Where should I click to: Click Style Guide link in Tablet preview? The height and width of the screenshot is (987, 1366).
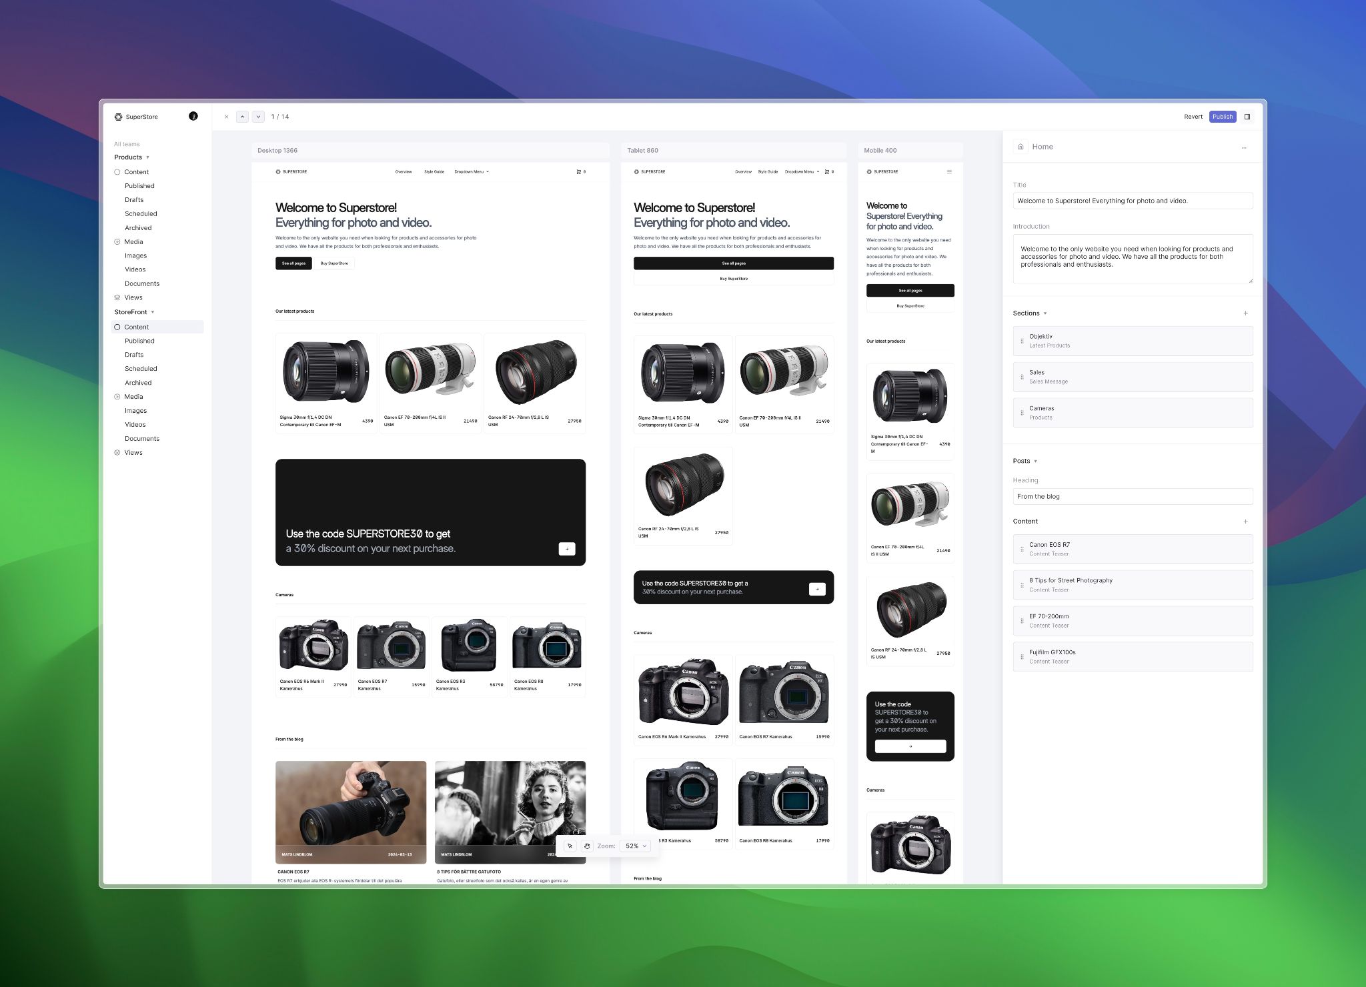[x=768, y=172]
